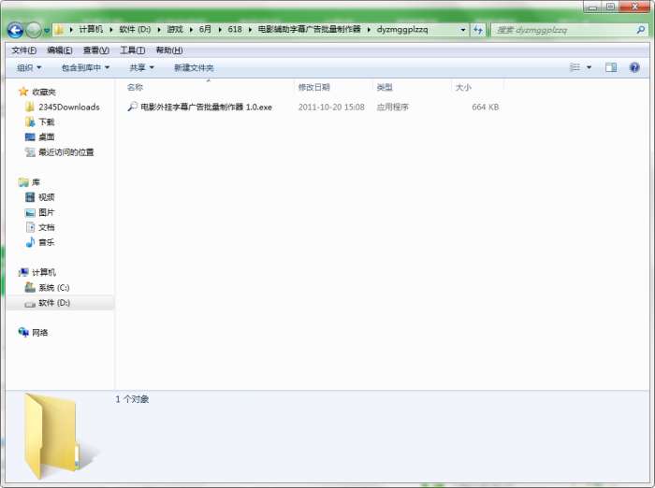Expand the arrow after 软件 (D:) breadcrumb
Screen dimensions: 655x488
(159, 30)
